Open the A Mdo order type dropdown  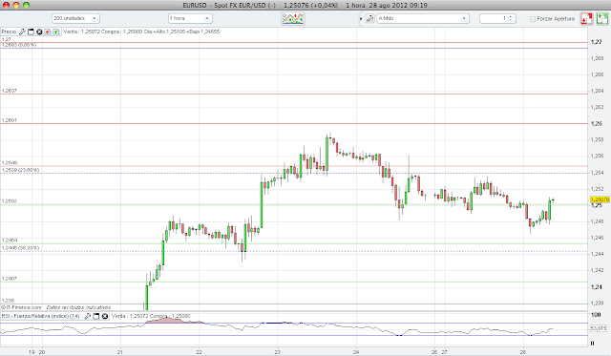tap(423, 18)
